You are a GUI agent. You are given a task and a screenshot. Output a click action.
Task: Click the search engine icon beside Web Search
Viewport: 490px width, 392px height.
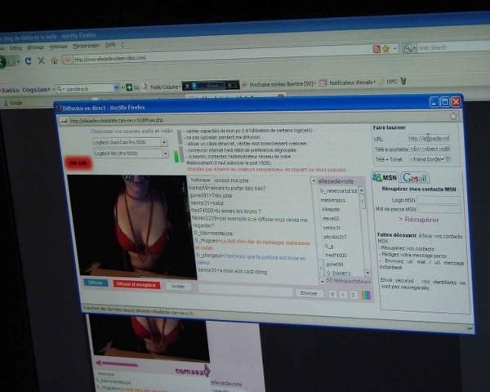tap(408, 48)
